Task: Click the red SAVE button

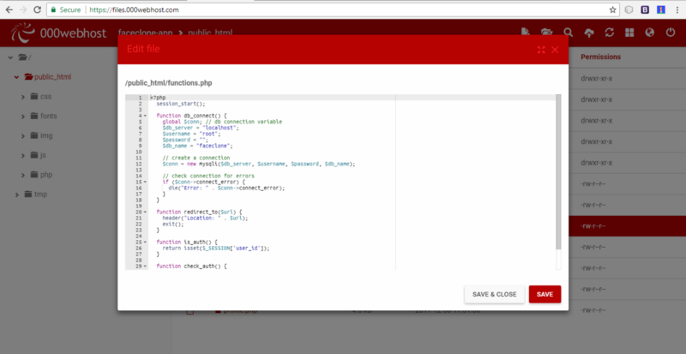Action: [x=545, y=295]
